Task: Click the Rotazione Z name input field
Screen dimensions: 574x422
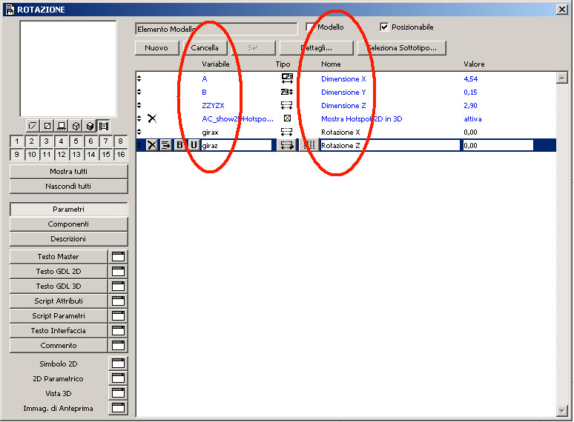Action: (389, 146)
